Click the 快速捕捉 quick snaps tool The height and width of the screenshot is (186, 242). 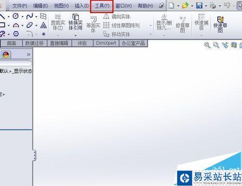(x=201, y=22)
